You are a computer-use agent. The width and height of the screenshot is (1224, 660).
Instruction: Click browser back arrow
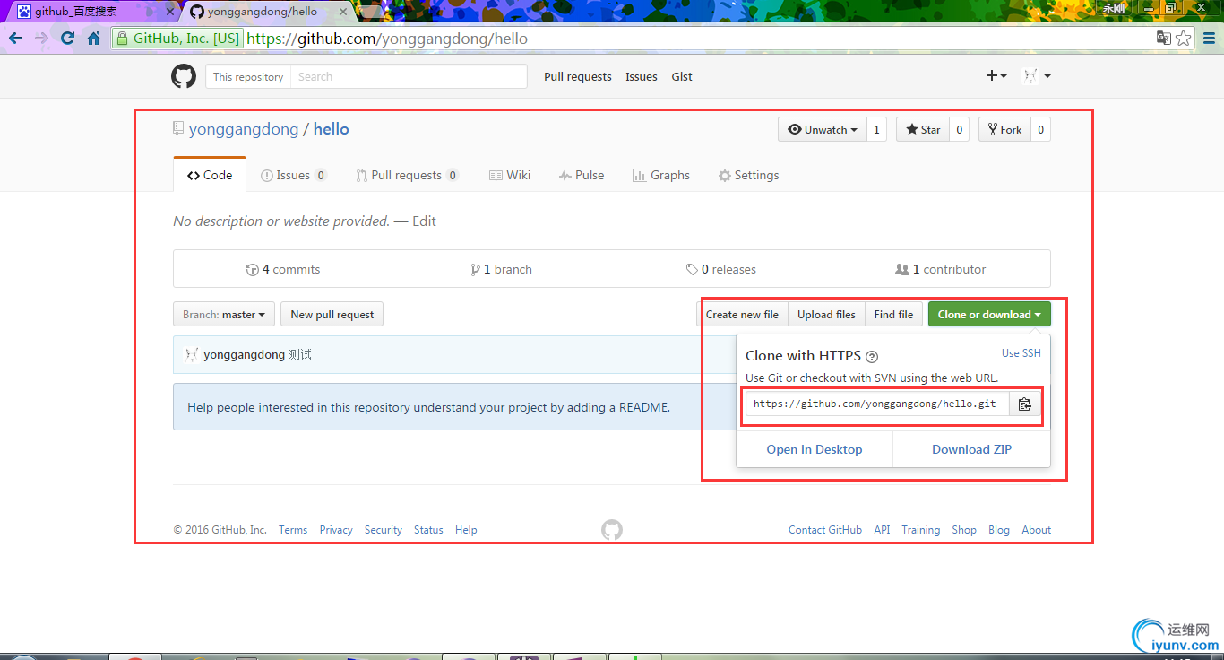tap(15, 39)
